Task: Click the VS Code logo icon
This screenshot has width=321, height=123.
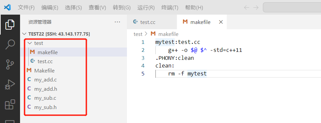Action: [7, 8]
